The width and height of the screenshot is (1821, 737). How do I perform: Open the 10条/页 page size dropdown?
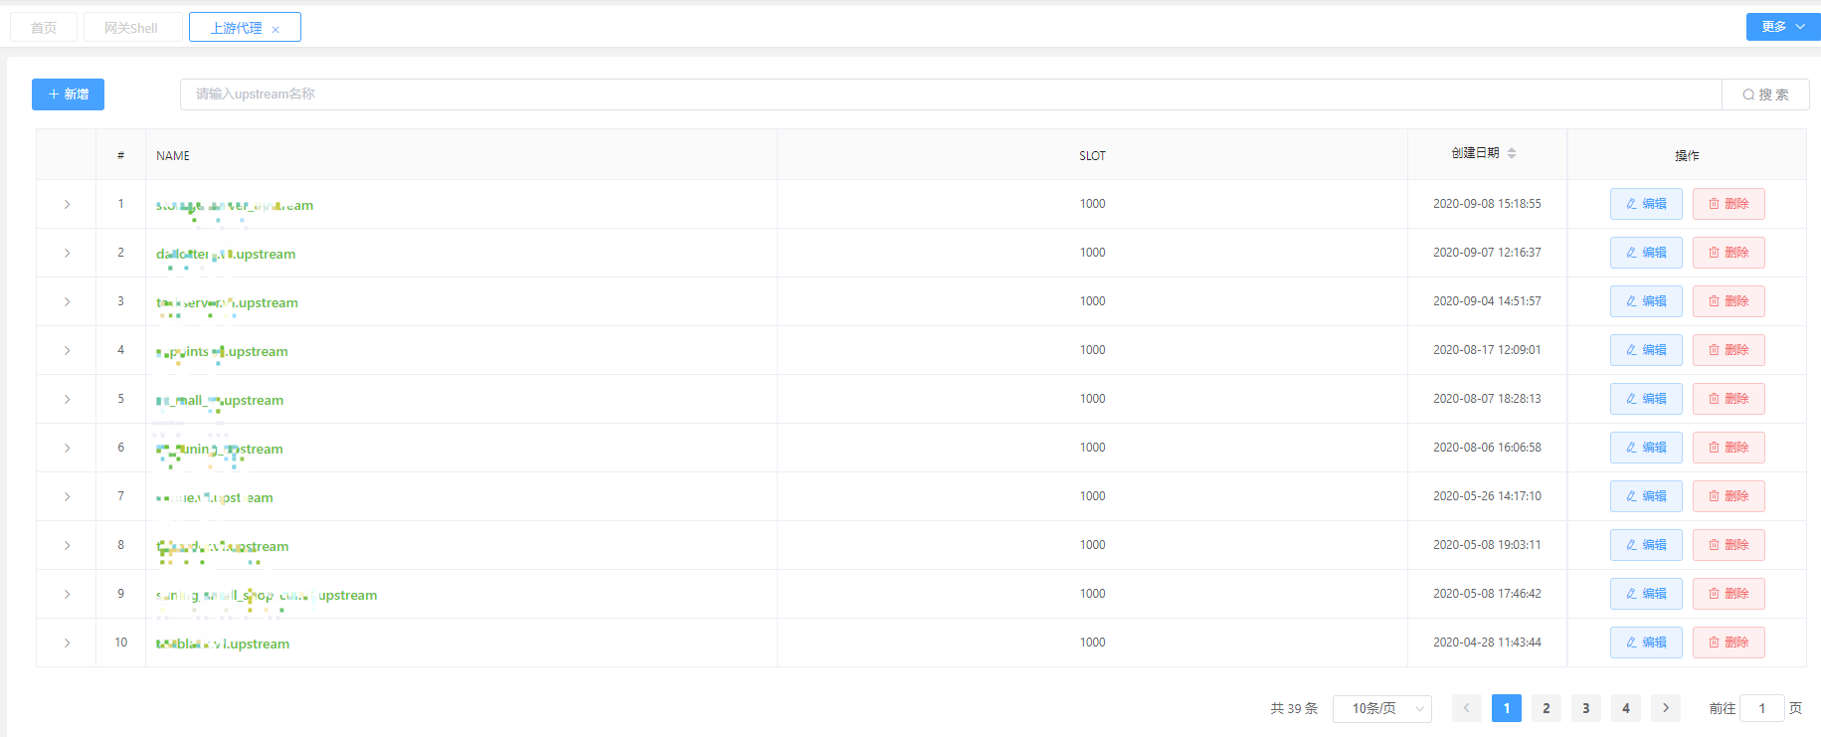(x=1382, y=708)
